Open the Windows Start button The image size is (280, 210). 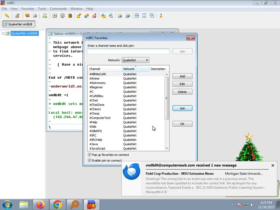(7, 205)
